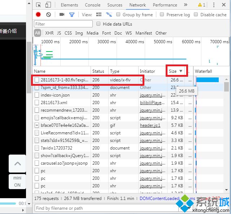Filter requests by Other
The width and height of the screenshot is (231, 214).
[x=161, y=33]
